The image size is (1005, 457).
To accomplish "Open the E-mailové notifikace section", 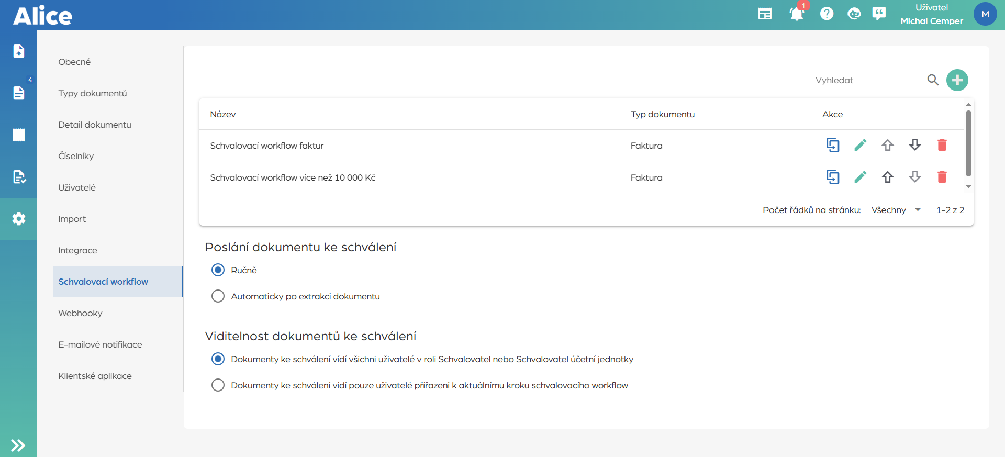I will point(100,344).
